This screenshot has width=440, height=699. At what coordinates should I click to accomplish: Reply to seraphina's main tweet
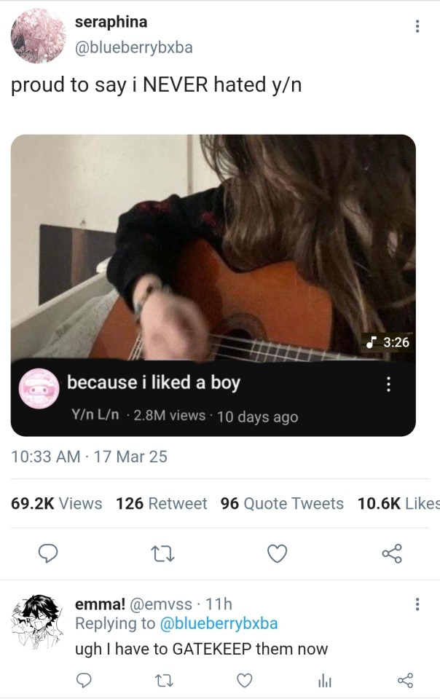point(47,555)
